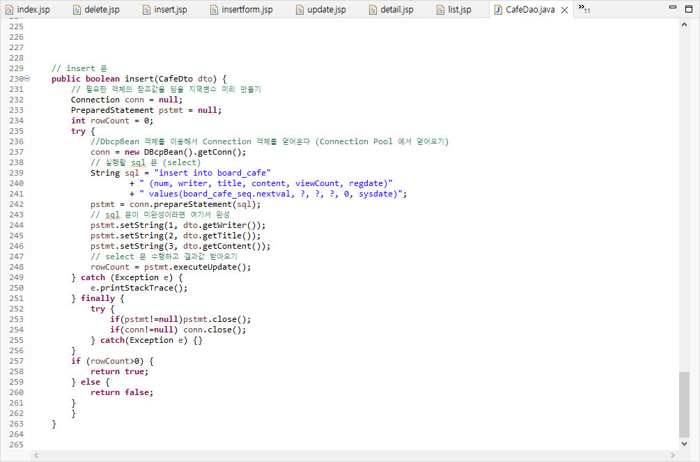Click 'Connection conn = null;' line

pyautogui.click(x=127, y=100)
